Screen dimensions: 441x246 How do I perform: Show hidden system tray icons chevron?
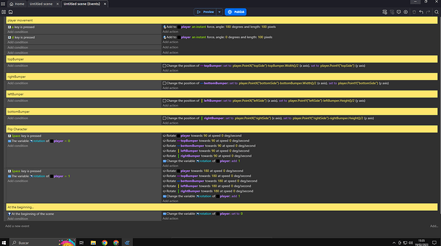tap(394, 243)
